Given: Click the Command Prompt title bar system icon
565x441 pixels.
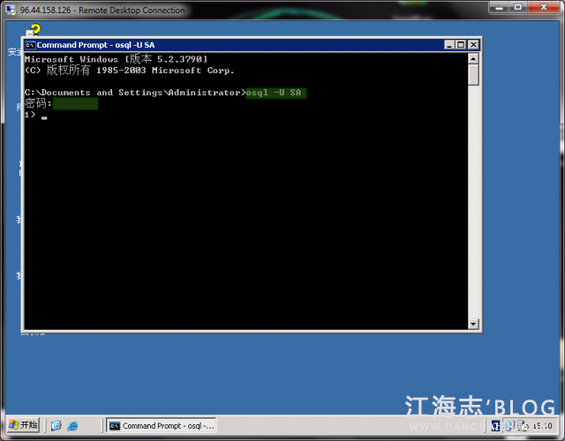Looking at the screenshot, I should coord(30,44).
